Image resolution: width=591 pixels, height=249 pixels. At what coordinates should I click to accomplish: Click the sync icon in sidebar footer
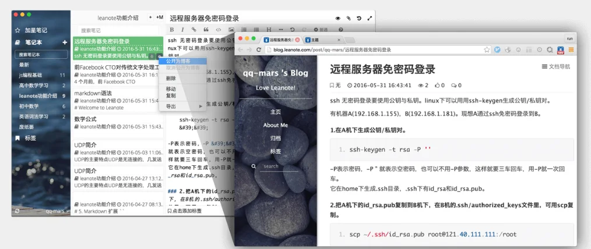coord(17,211)
